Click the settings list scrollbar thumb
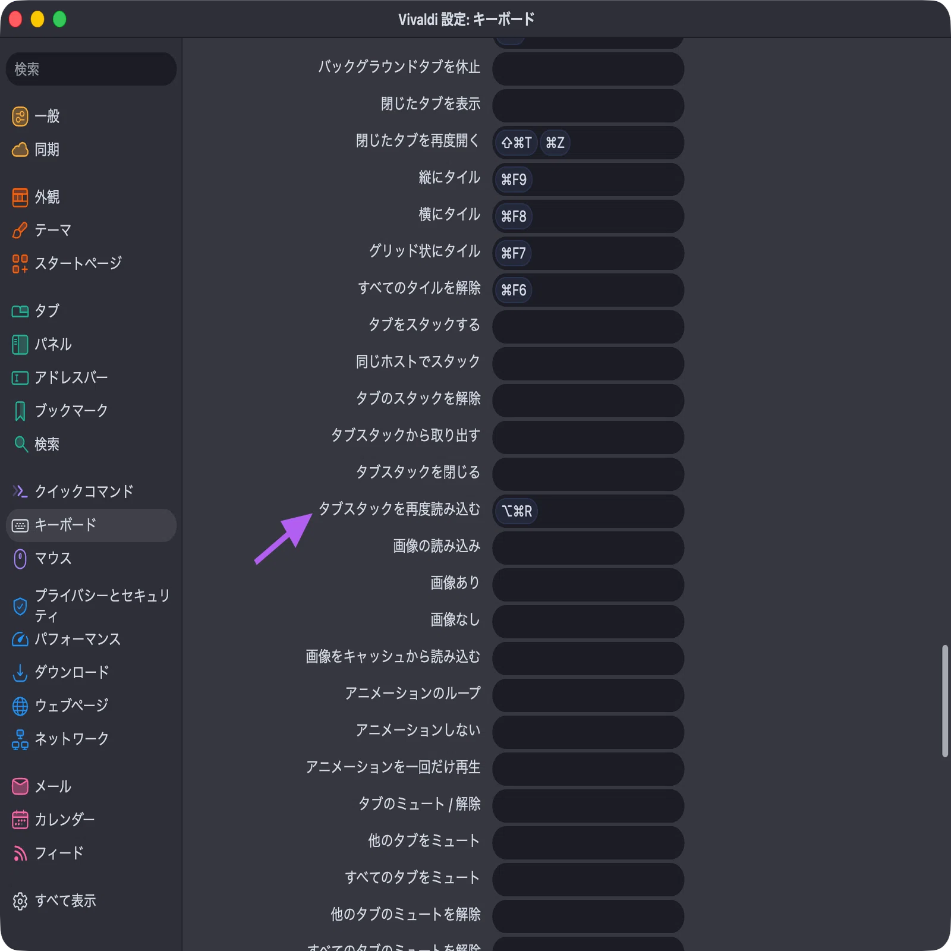The width and height of the screenshot is (951, 951). point(944,701)
